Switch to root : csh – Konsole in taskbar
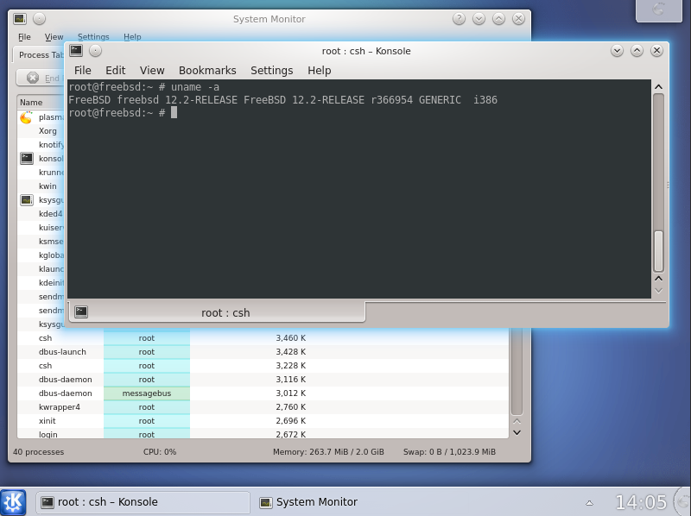The image size is (691, 516). (143, 502)
